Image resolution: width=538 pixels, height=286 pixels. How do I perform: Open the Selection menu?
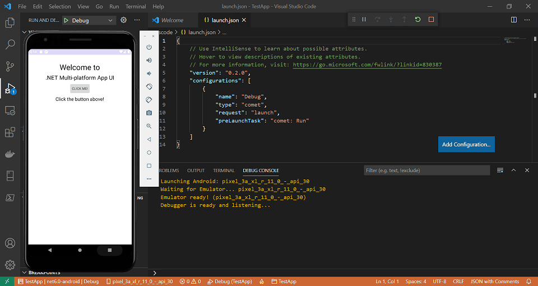coord(60,7)
